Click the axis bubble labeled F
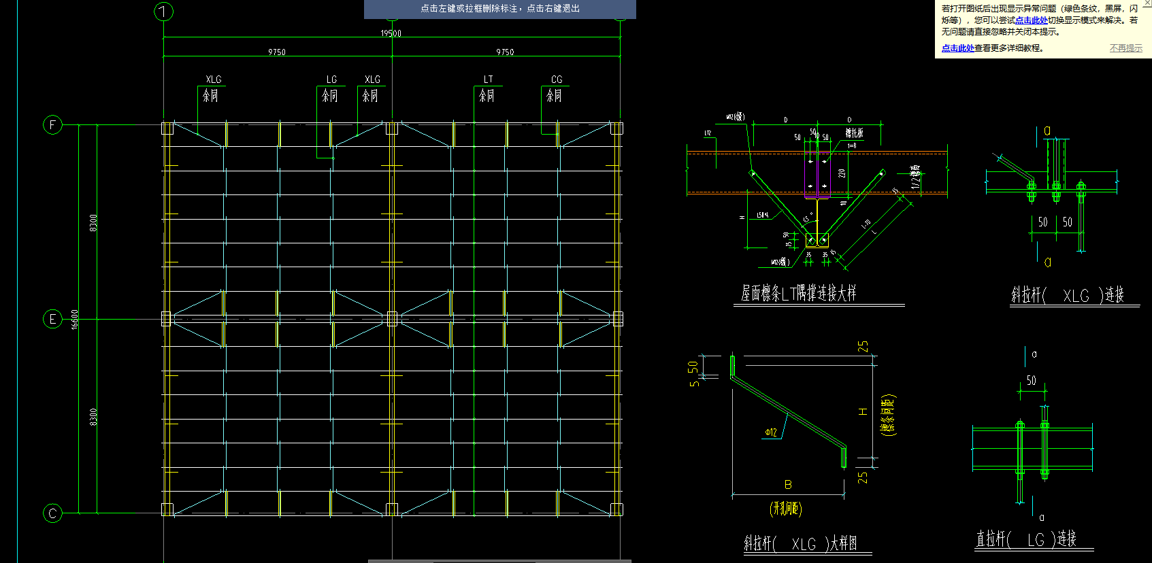Viewport: 1152px width, 563px height. [x=52, y=124]
